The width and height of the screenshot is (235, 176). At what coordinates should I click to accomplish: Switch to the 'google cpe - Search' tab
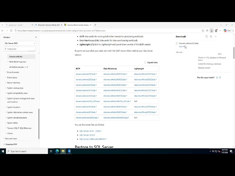17,25
